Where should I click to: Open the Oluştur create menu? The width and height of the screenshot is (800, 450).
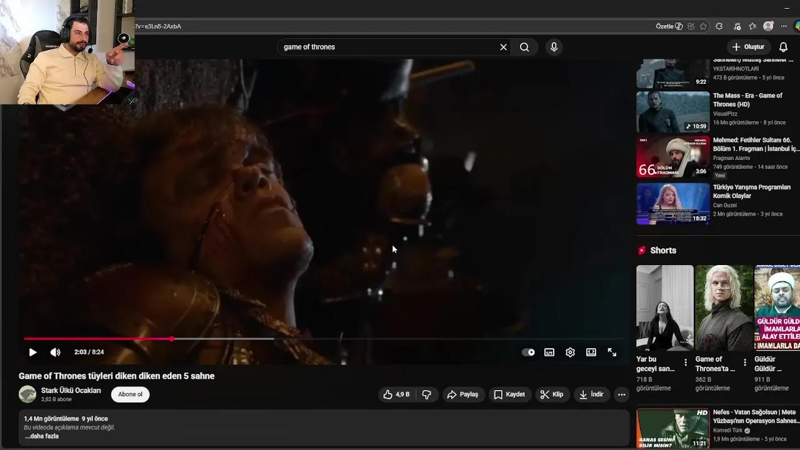coord(748,47)
